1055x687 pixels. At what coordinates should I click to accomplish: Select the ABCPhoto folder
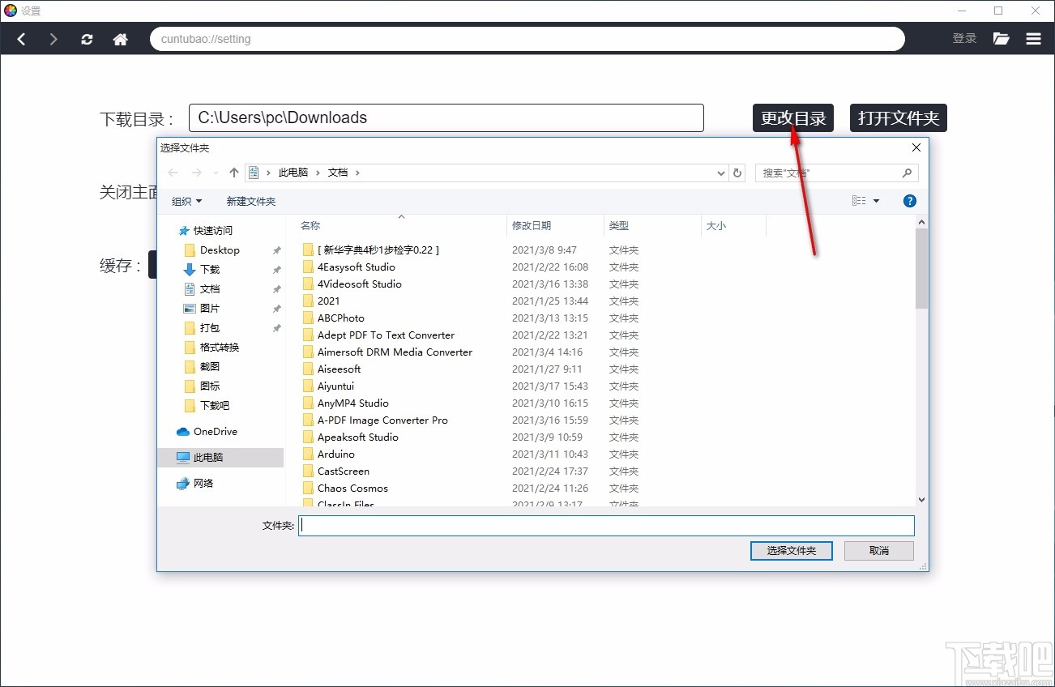[341, 318]
